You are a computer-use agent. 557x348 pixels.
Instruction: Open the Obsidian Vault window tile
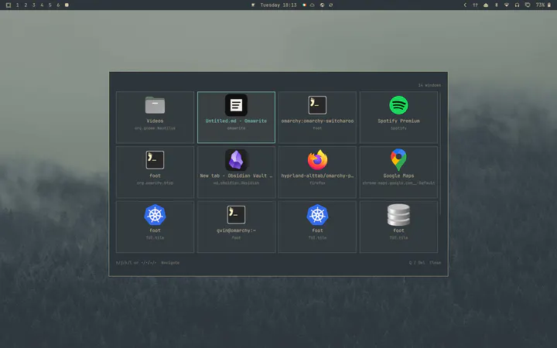click(236, 172)
